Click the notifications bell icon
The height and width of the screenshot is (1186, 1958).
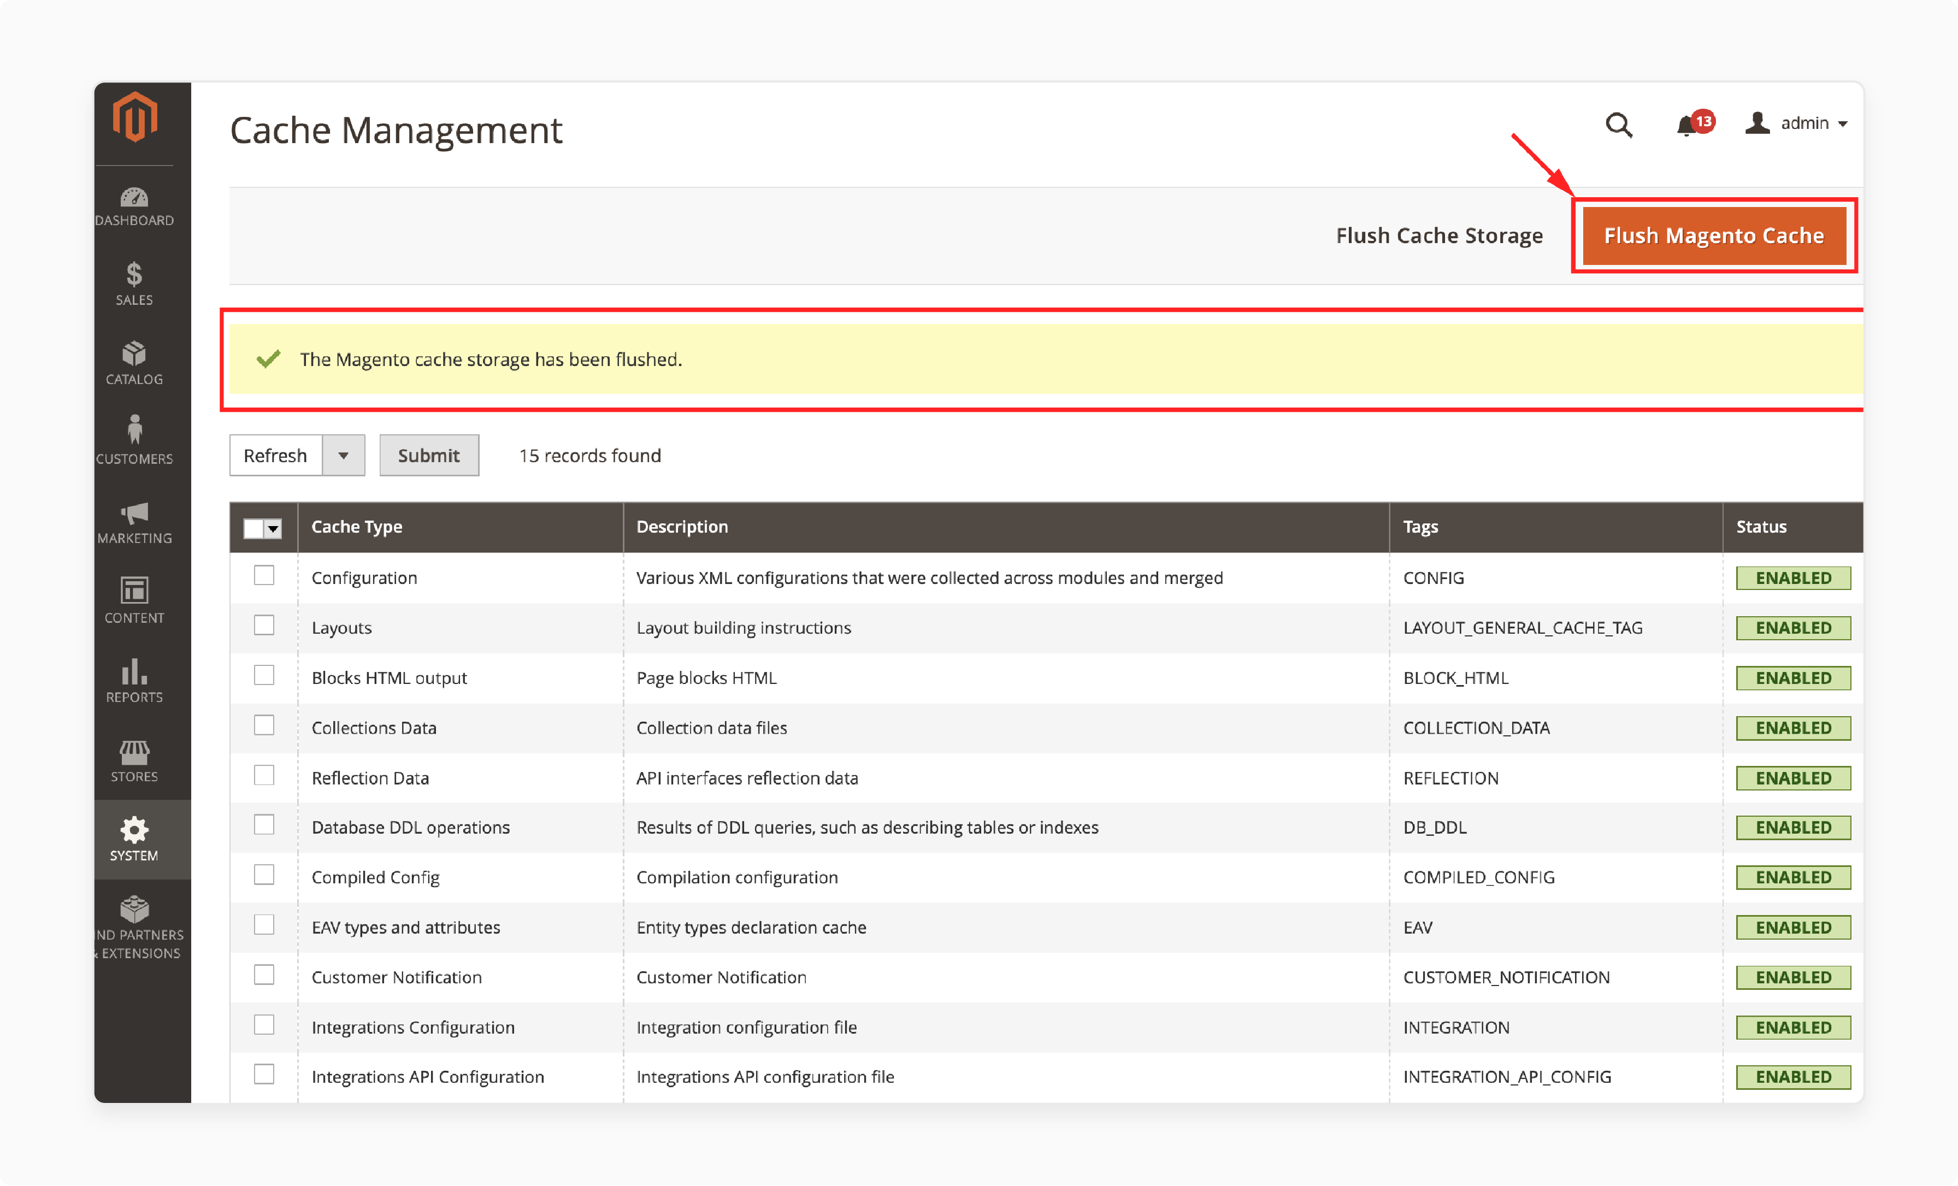1688,125
